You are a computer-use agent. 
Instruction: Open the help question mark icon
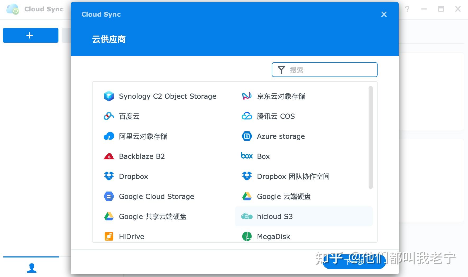[x=407, y=9]
